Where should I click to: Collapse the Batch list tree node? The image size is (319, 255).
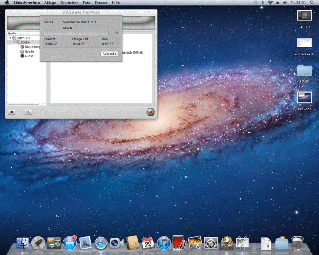(10, 38)
